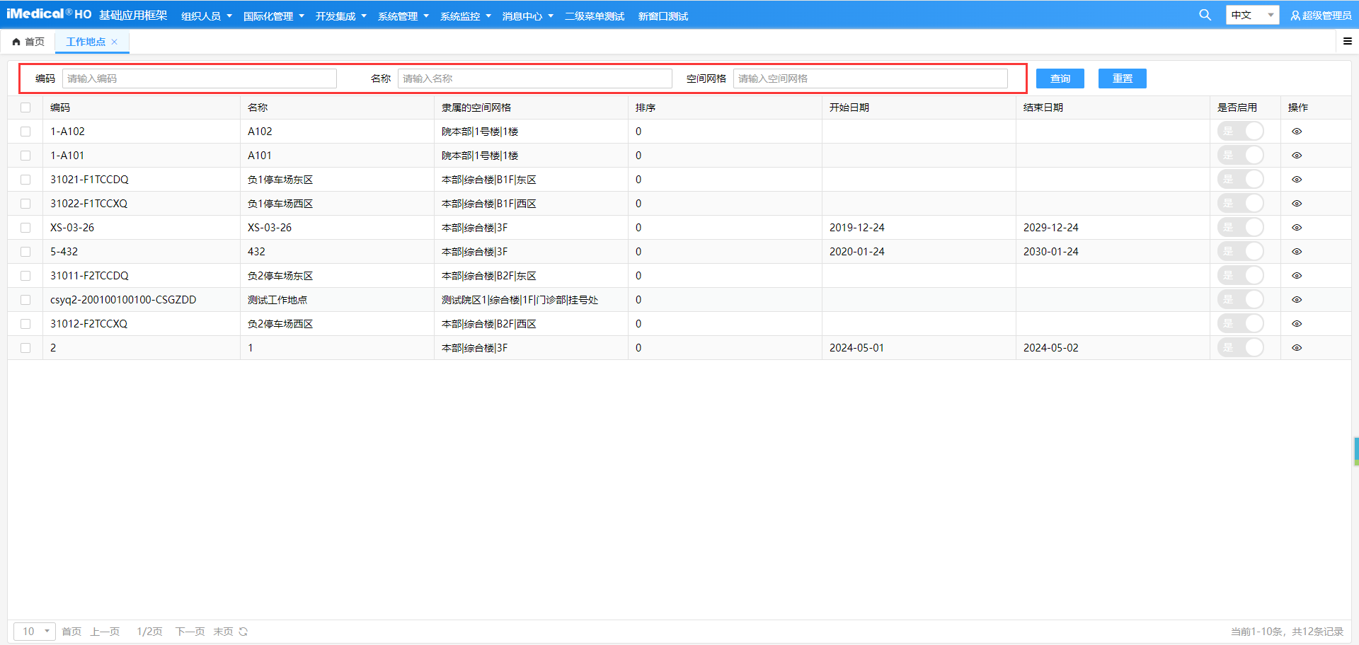Close the 工作地点 tab with X icon
This screenshot has height=645, width=1359.
115,42
